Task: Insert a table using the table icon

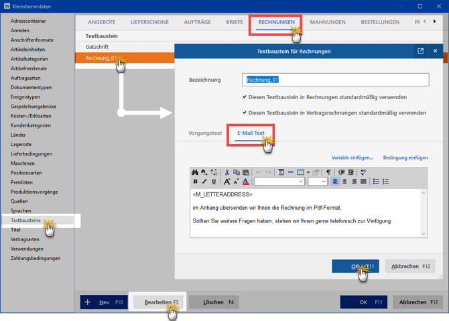Action: [300, 172]
